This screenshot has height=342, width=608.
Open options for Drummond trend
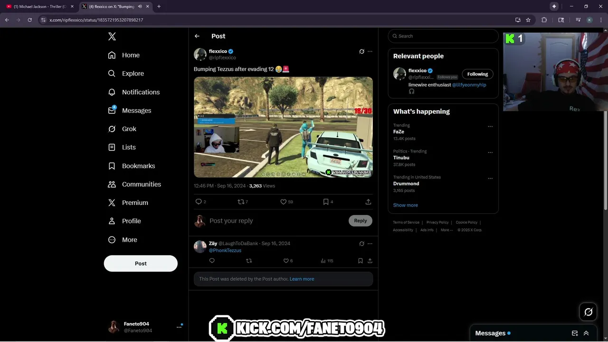pyautogui.click(x=490, y=179)
